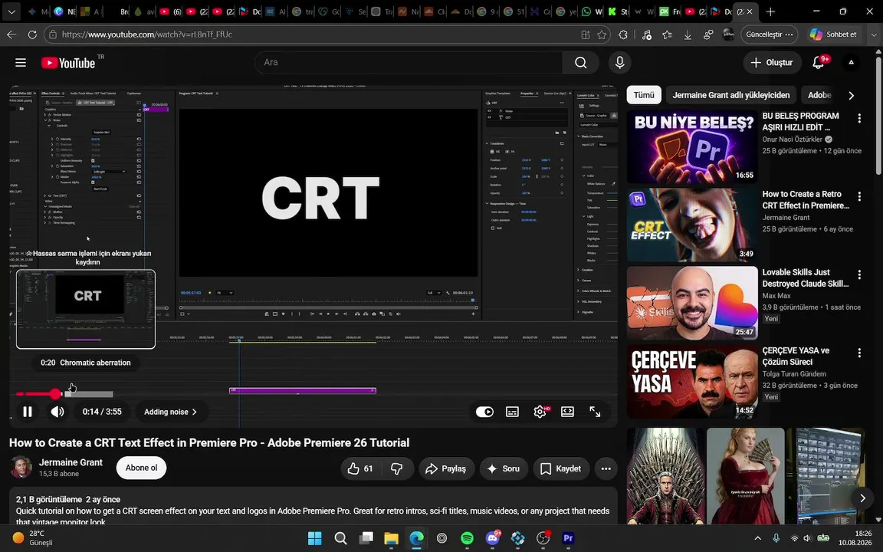
Task: Select the Adobe filter chip
Action: [819, 95]
